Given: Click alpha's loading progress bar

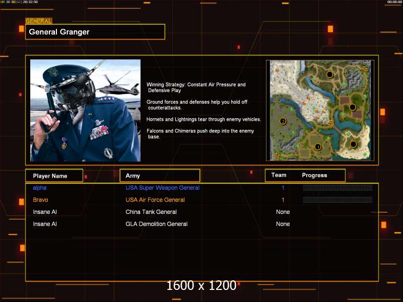Looking at the screenshot, I should [338, 188].
